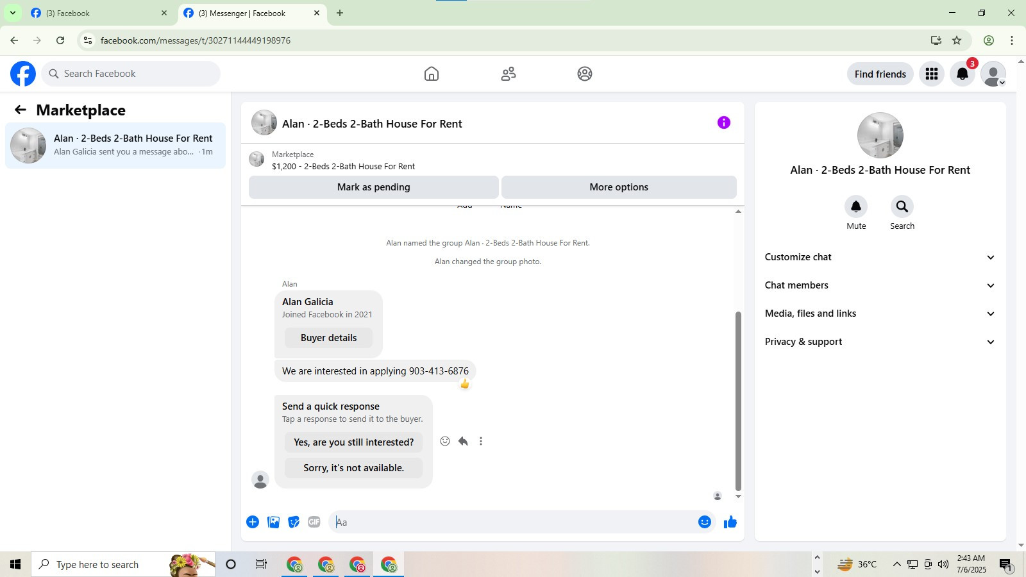The image size is (1026, 577).
Task: Open emoji picker in message box
Action: [x=705, y=522]
